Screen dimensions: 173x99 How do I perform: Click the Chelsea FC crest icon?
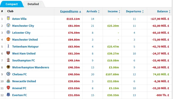point(8,74)
